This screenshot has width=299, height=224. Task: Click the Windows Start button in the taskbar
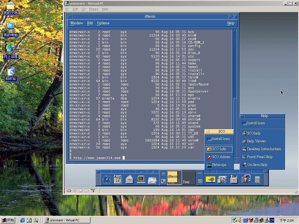[8, 220]
